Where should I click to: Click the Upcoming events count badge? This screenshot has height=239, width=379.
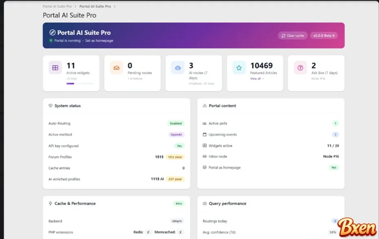pyautogui.click(x=335, y=134)
